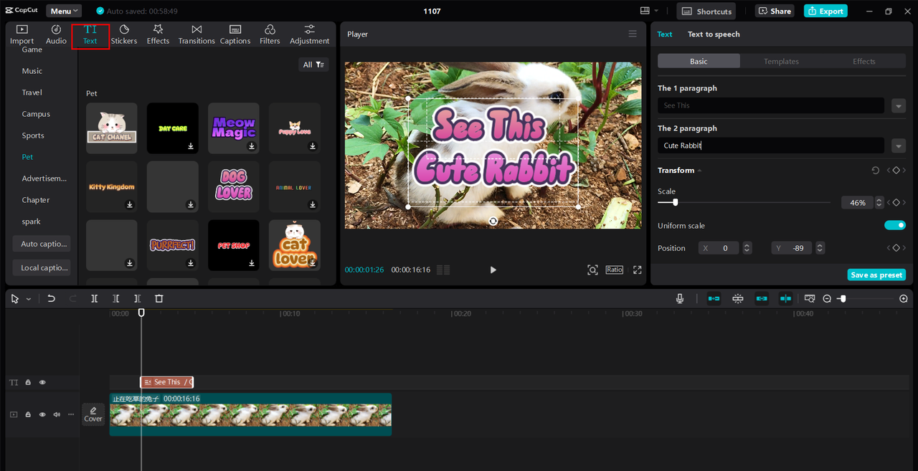Open the Menu dropdown
Screen dimensions: 918x471
coord(64,11)
